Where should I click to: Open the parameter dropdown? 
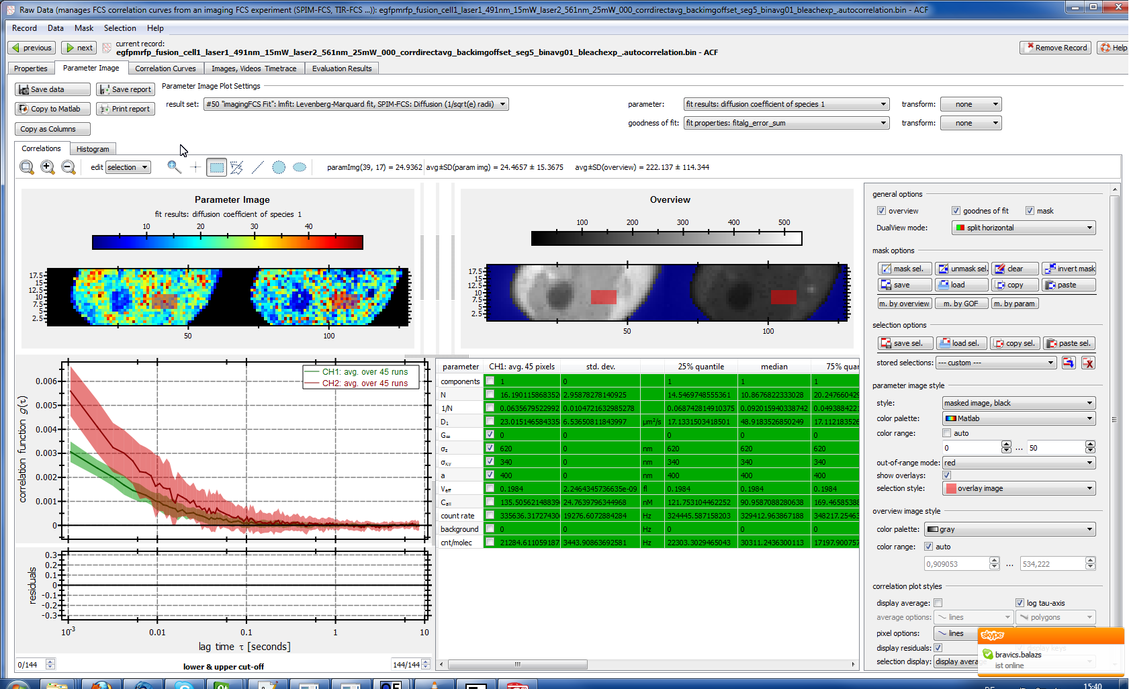click(786, 104)
